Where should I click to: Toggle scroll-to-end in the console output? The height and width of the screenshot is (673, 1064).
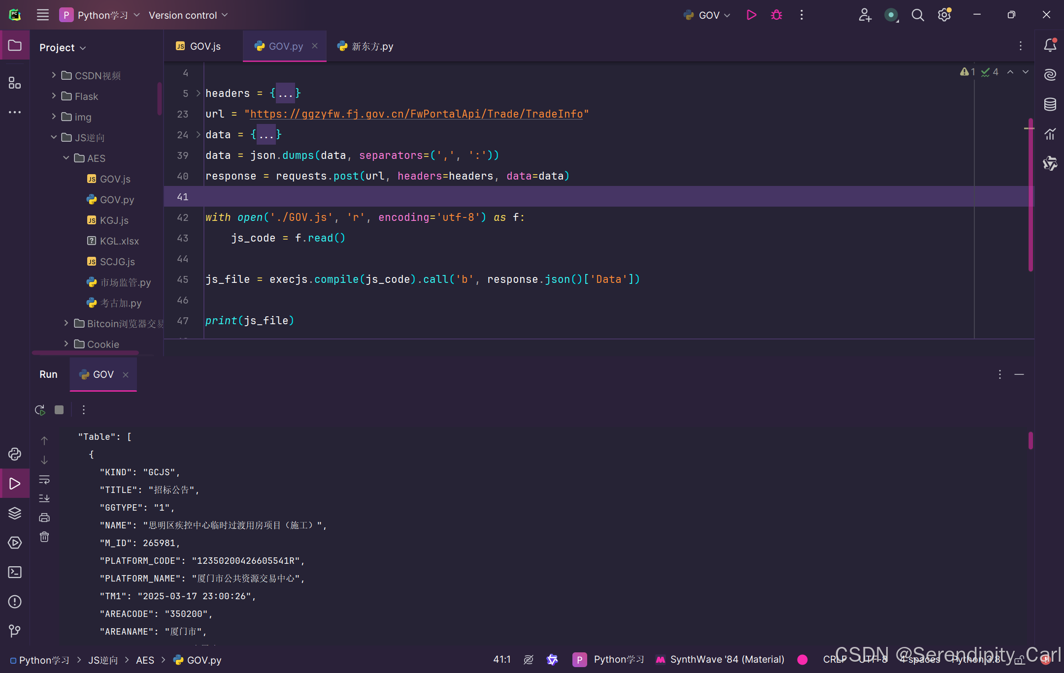(x=44, y=498)
